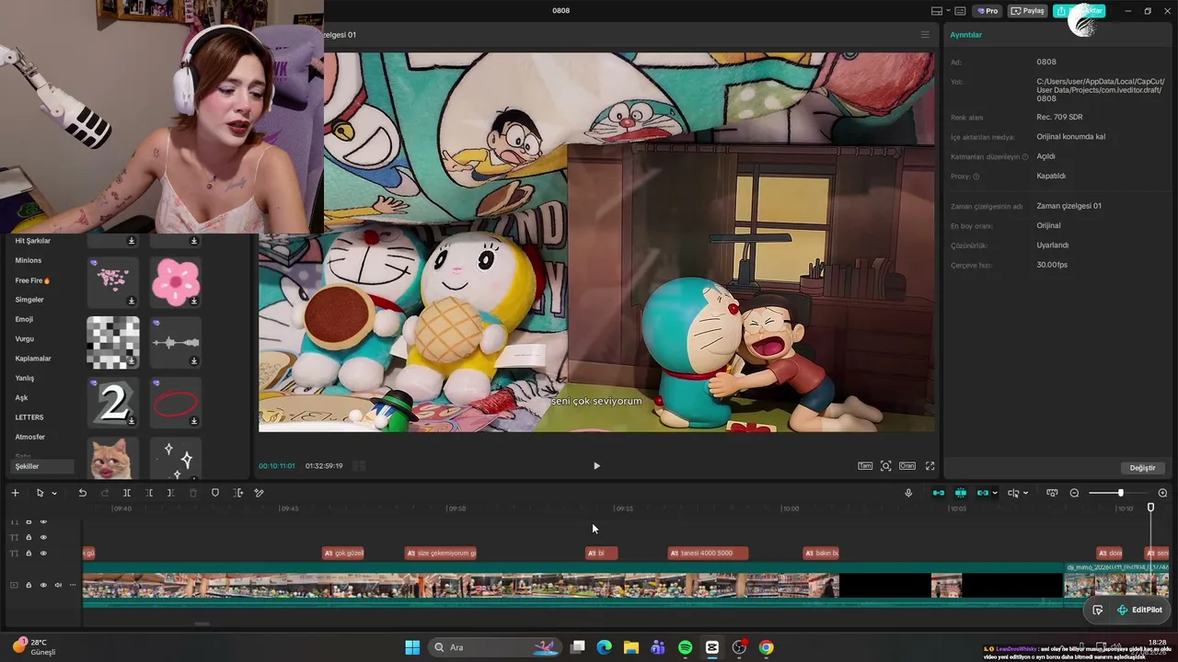This screenshot has height=662, width=1178.
Task: Click the 'Değiştir' button in details panel
Action: point(1142,468)
